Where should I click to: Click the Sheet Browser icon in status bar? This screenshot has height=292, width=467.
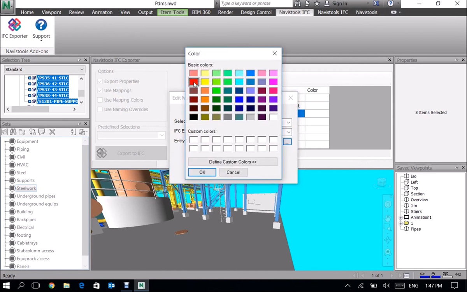point(406,276)
